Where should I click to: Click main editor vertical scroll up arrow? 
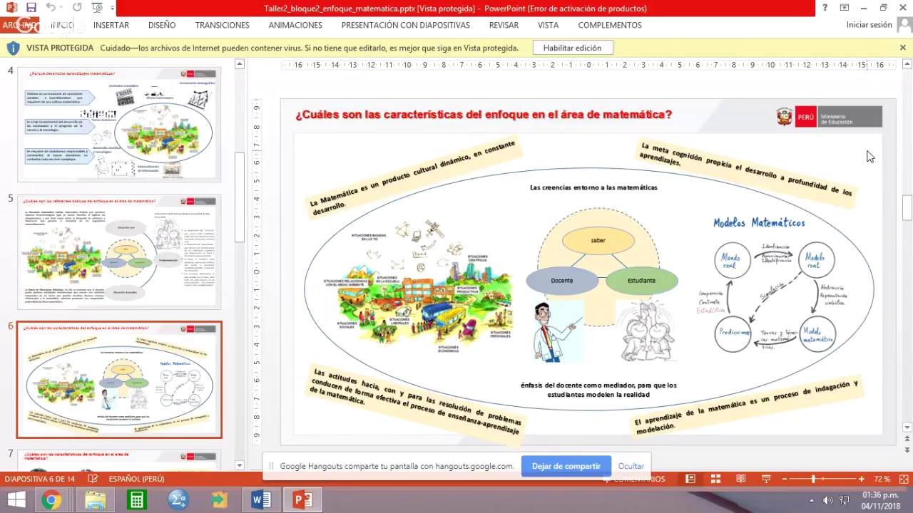pos(907,64)
